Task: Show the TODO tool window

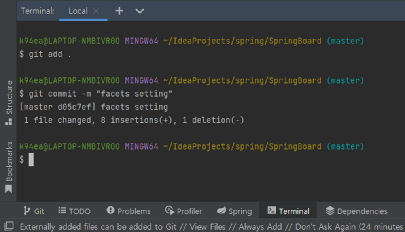Action: (x=74, y=211)
